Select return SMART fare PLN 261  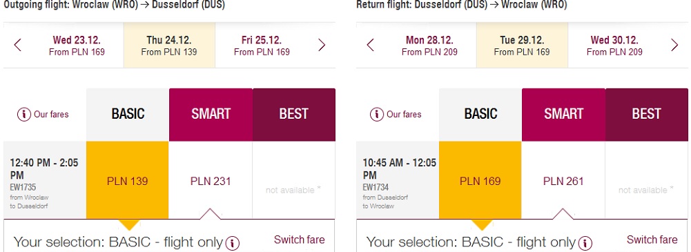click(563, 180)
